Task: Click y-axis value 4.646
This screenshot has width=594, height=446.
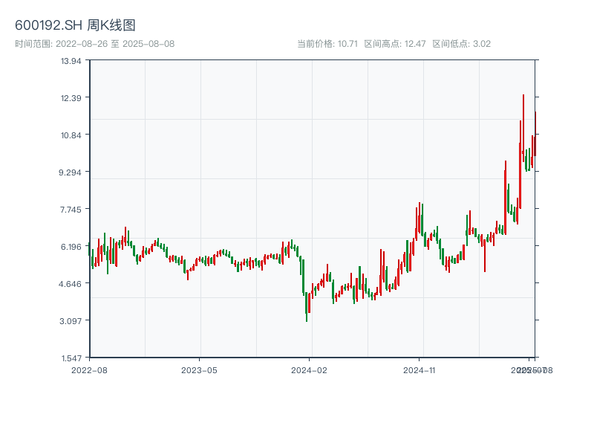Action: 70,284
